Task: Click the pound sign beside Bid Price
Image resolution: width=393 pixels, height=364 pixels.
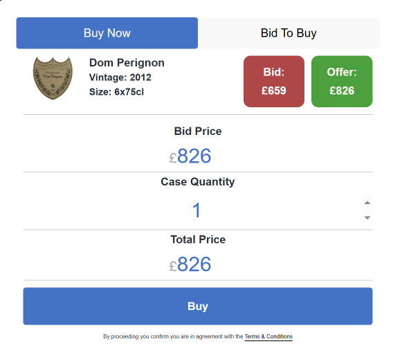Action: [x=173, y=158]
